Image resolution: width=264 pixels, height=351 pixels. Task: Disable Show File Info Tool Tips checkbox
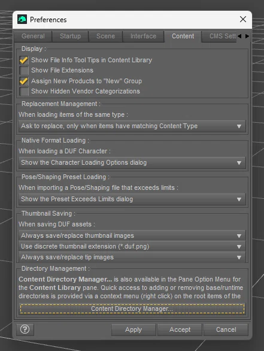pyautogui.click(x=24, y=60)
